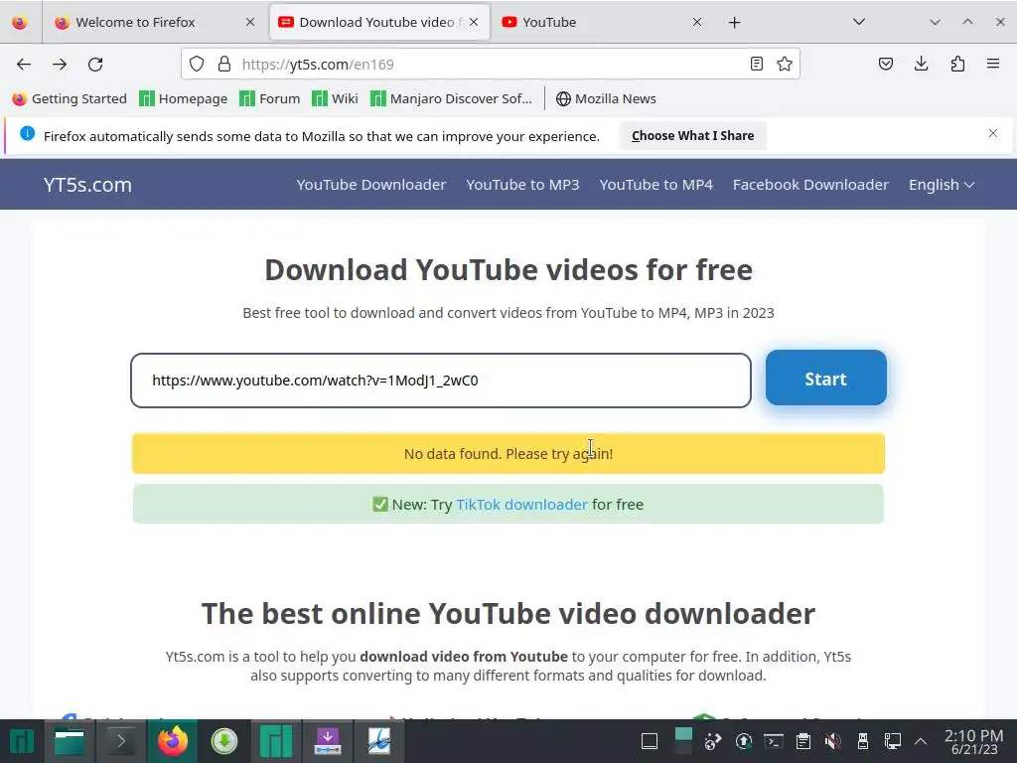This screenshot has width=1017, height=763.
Task: Click 'Download YouTube videos for free' heading
Action: pos(508,270)
